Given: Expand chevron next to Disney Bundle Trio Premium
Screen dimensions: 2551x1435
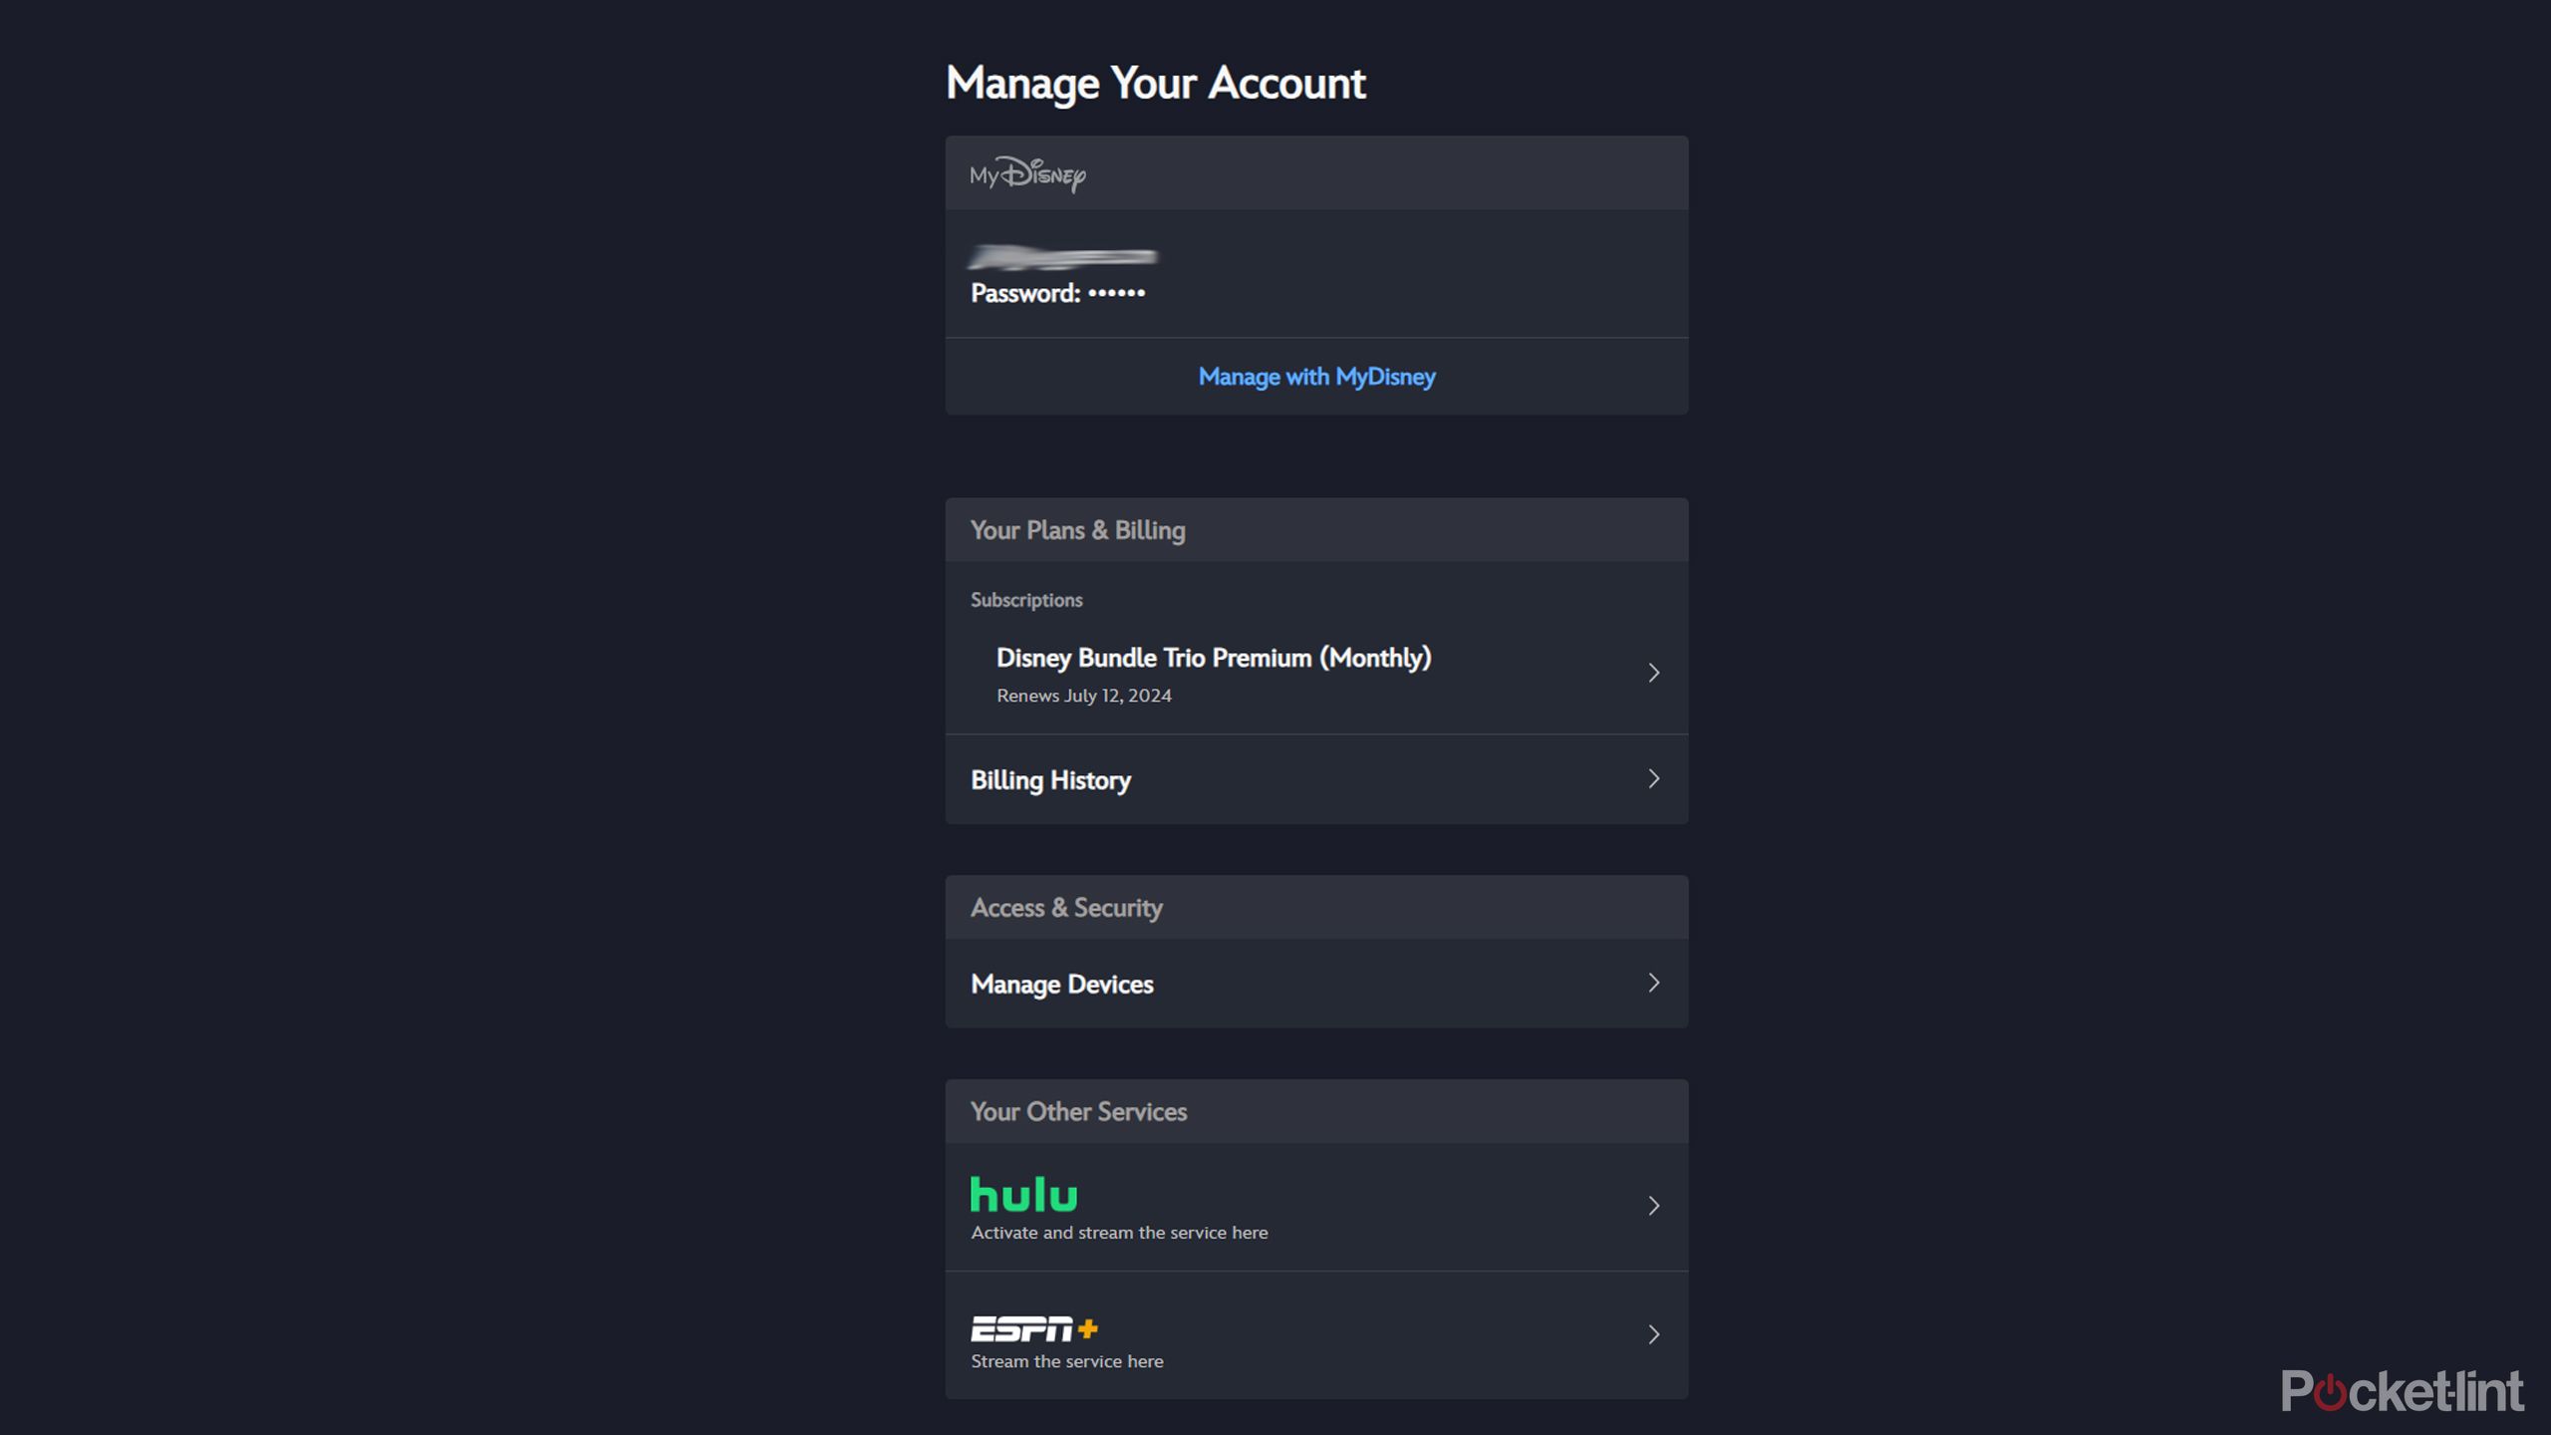Looking at the screenshot, I should (1653, 674).
